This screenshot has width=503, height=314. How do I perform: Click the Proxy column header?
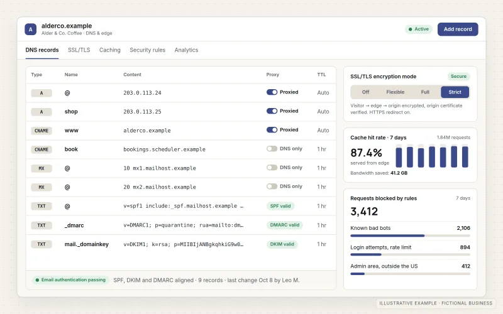coord(273,75)
